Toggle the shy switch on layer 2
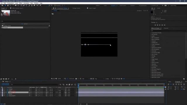The width and height of the screenshot is (187, 105). click(x=36, y=91)
